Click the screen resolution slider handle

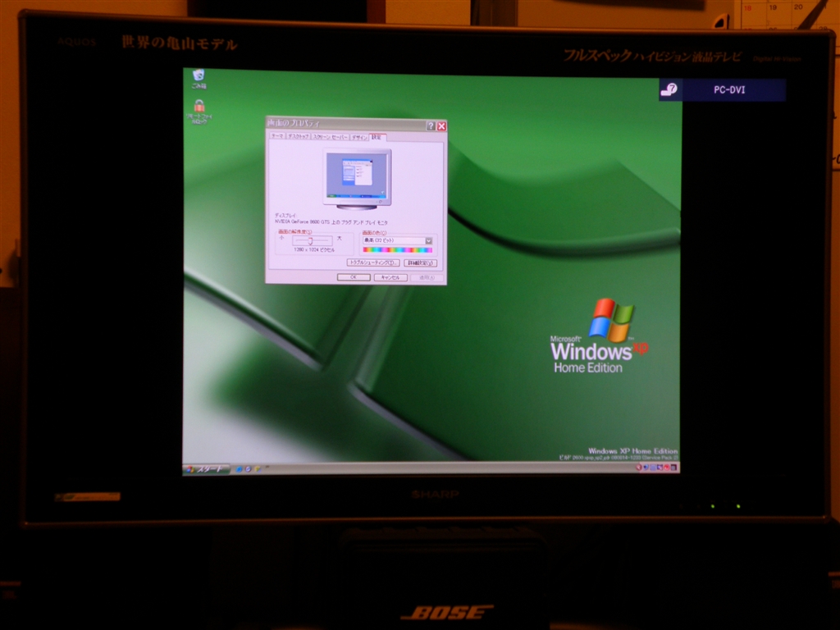310,240
